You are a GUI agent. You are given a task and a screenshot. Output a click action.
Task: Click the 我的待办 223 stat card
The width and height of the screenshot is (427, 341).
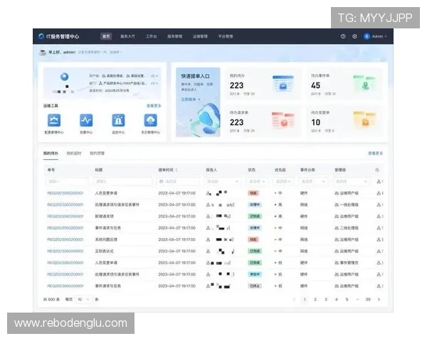pos(263,84)
